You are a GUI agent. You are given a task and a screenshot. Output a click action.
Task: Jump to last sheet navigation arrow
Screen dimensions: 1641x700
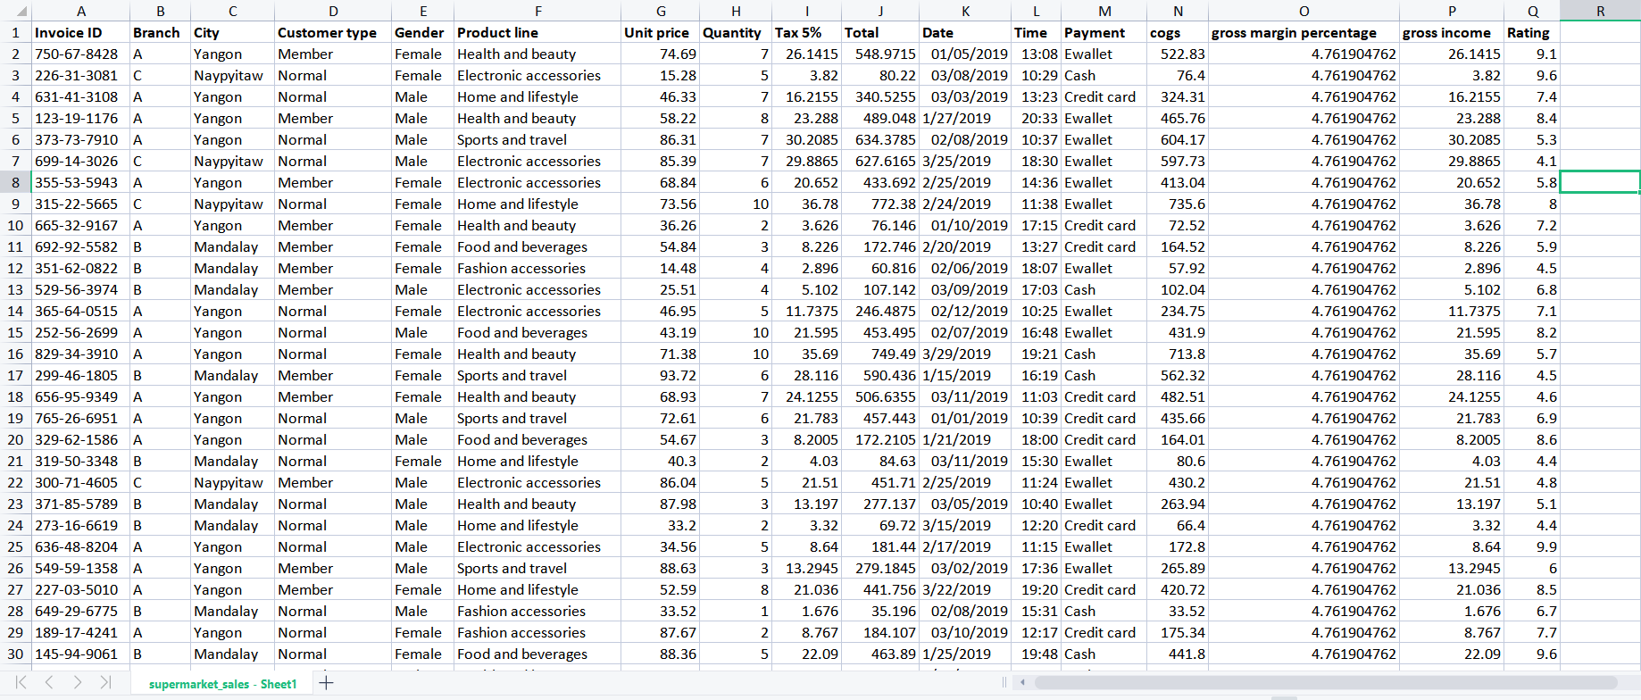pos(105,682)
